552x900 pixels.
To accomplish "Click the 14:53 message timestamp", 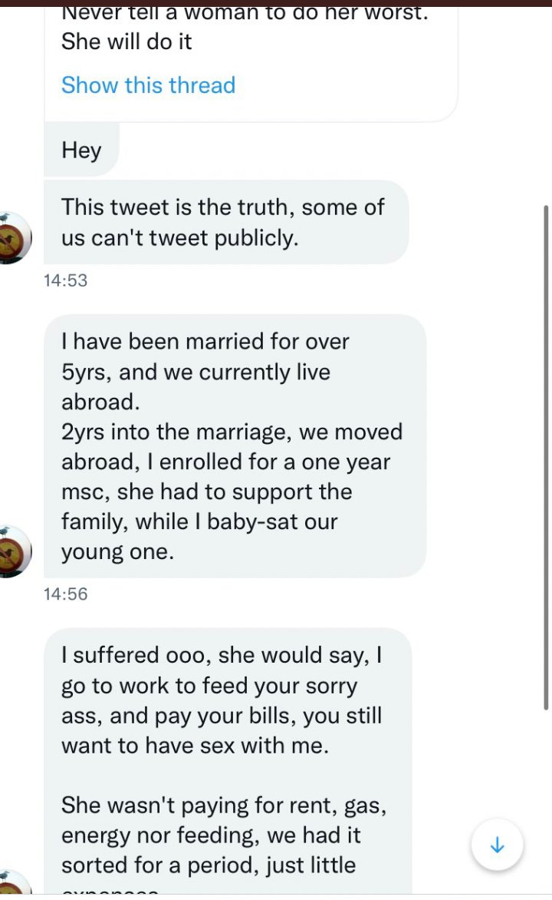I will 66,280.
